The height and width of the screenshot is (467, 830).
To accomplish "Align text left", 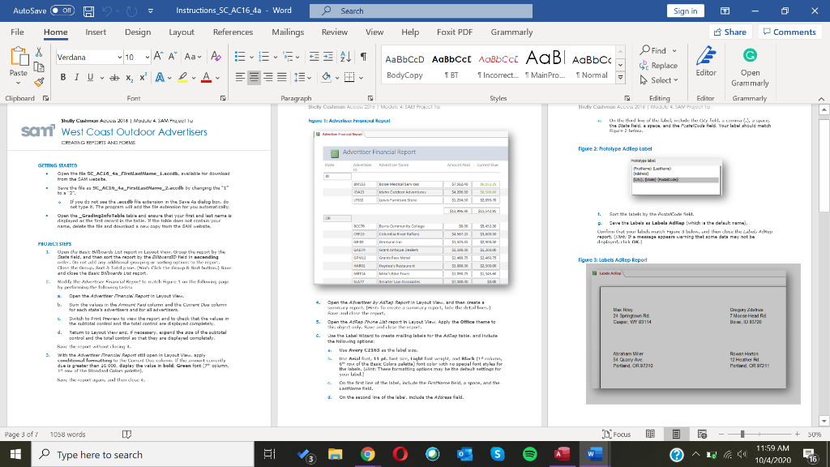I will (240, 78).
